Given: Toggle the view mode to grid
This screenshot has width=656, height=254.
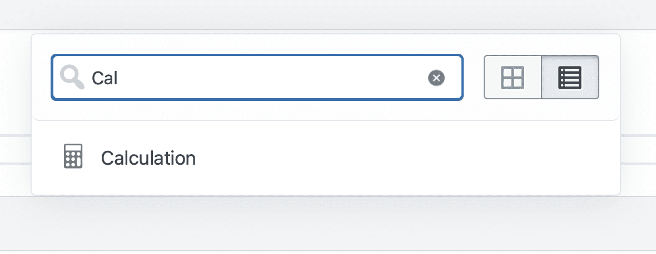Looking at the screenshot, I should pos(513,78).
